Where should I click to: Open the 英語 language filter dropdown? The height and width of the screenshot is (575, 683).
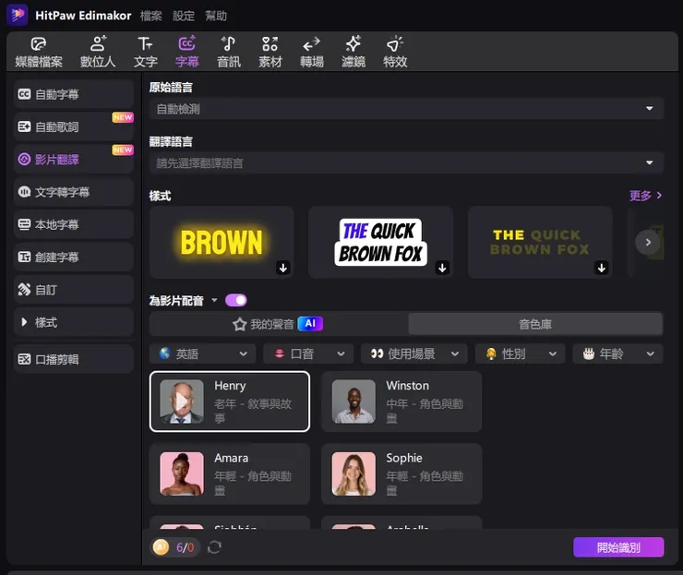tap(204, 353)
